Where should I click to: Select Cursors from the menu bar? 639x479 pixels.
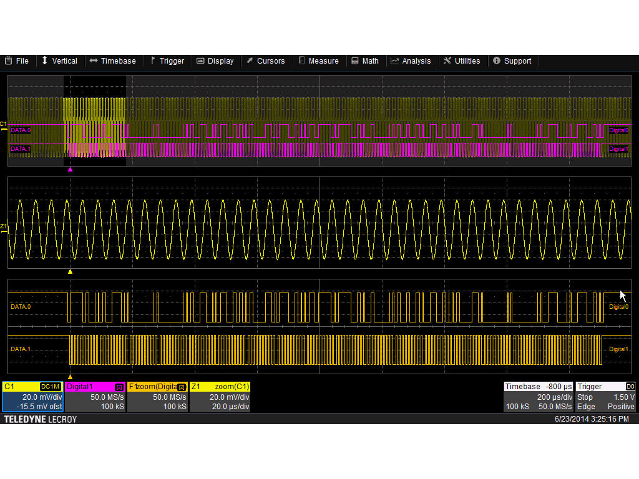(x=266, y=60)
